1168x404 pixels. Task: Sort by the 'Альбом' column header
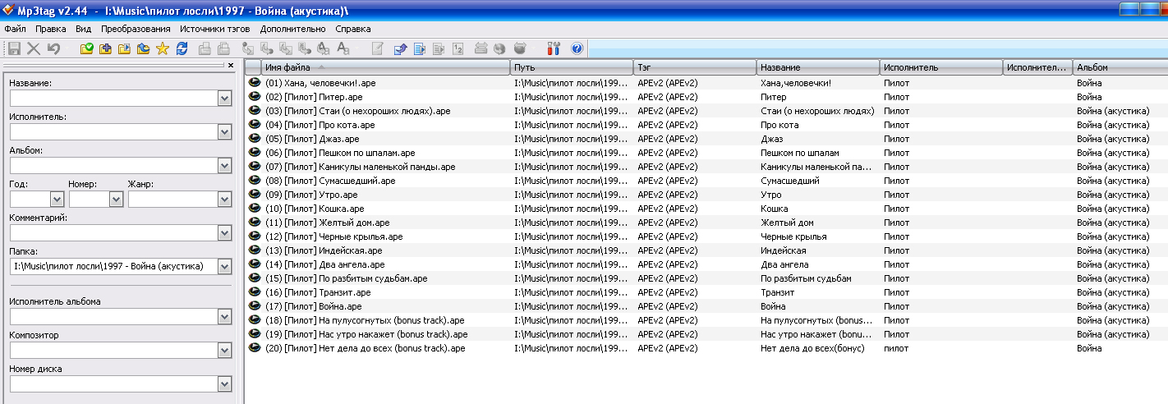click(x=1120, y=67)
